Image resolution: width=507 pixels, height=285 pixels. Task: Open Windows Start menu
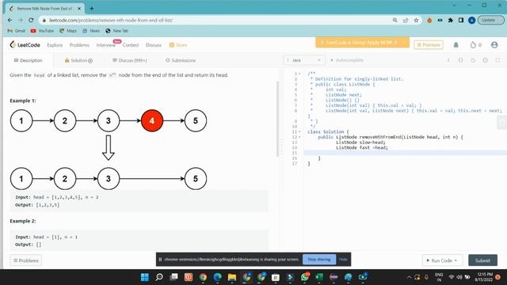click(145, 277)
